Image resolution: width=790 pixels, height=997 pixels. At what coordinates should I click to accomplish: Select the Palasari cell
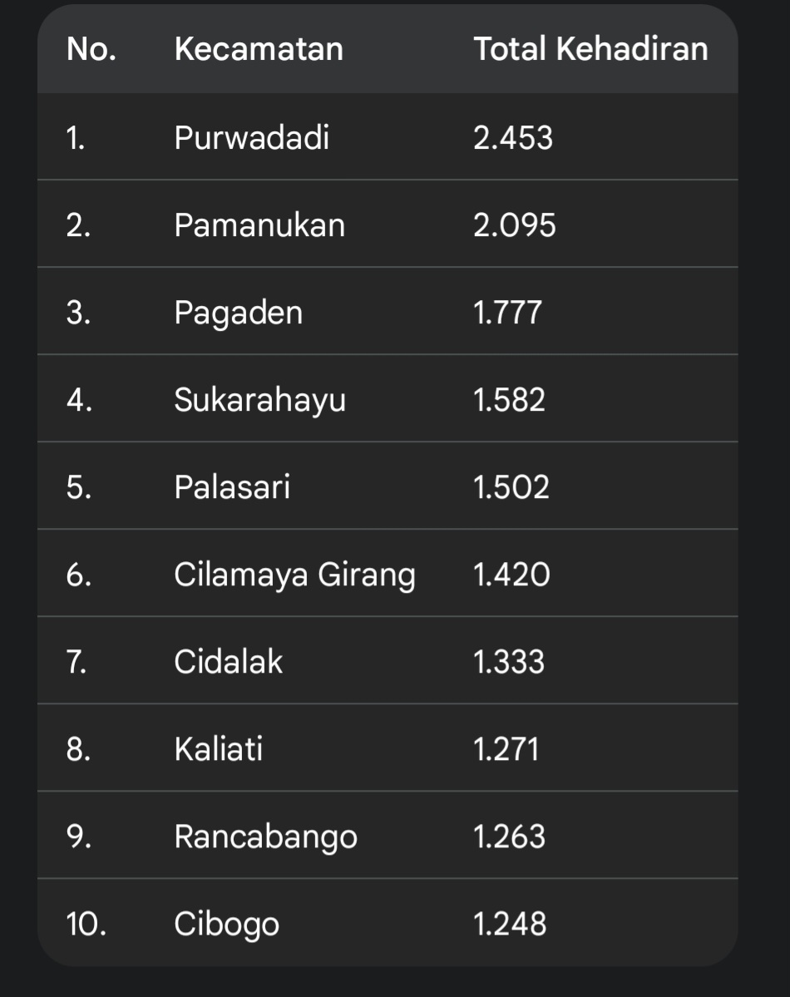(232, 487)
